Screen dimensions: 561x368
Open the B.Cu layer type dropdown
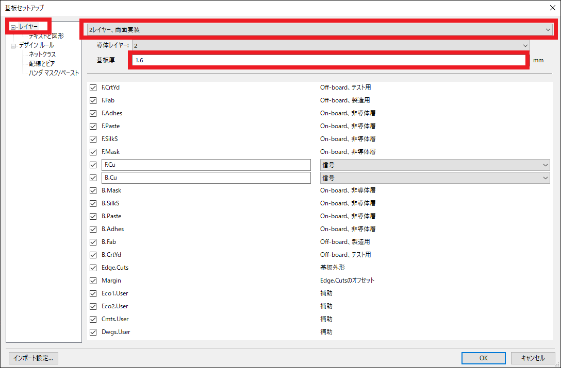tap(435, 178)
